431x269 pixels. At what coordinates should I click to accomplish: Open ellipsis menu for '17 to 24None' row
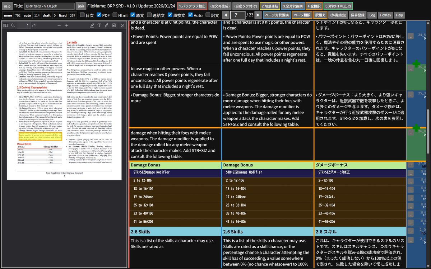[x=411, y=198]
